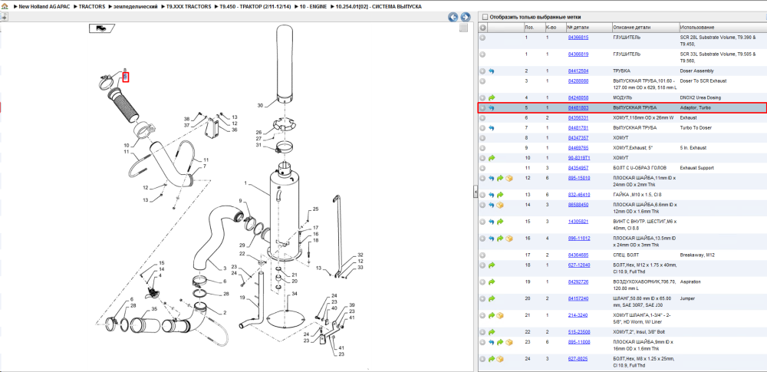This screenshot has height=372, width=767.
Task: Toggle selection circle for part 84366819
Action: click(x=482, y=54)
